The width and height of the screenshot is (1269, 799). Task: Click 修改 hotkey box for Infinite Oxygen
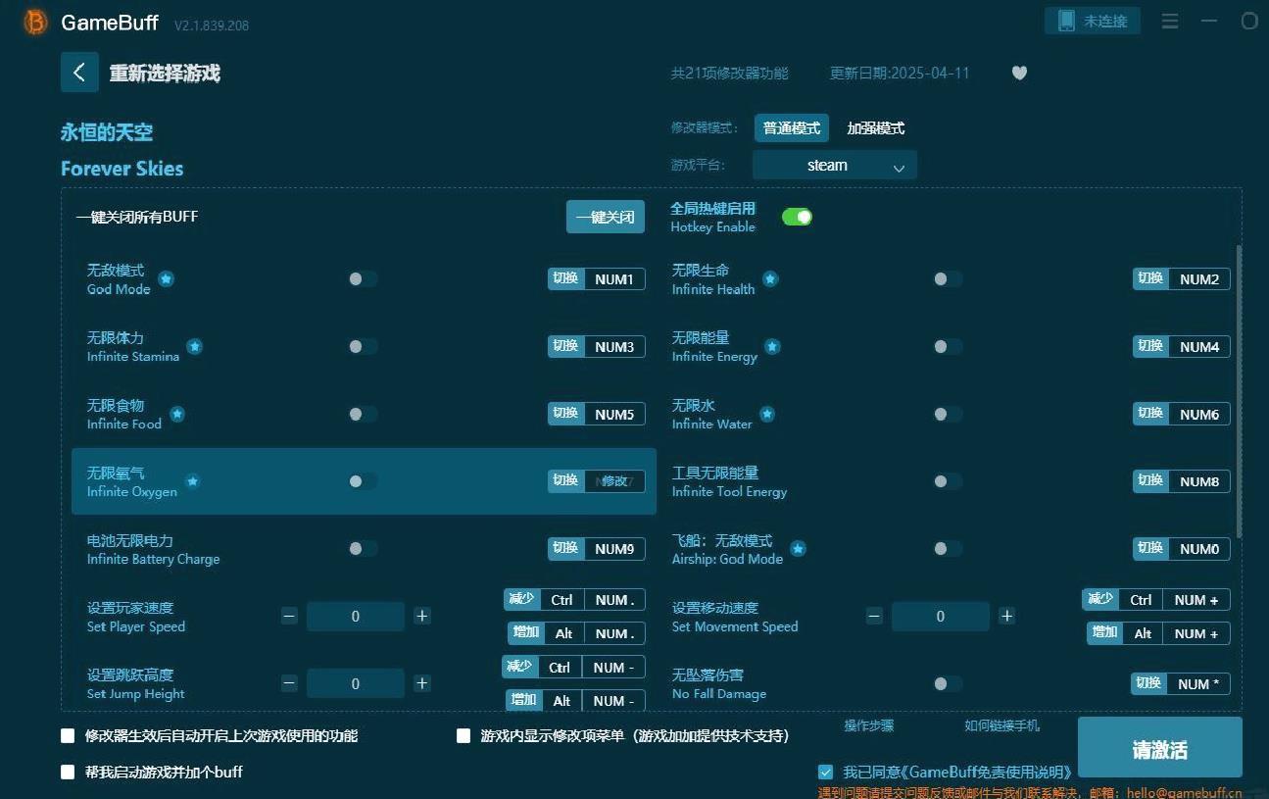click(x=614, y=481)
